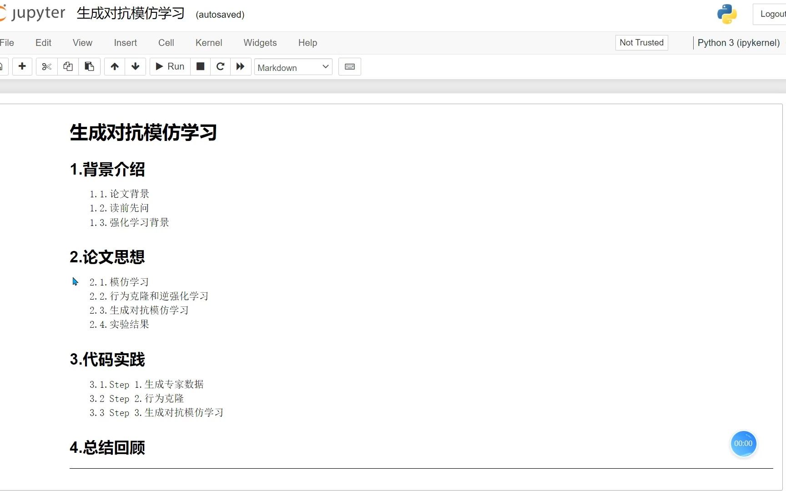Click the Jupyter logo
The width and height of the screenshot is (786, 491).
point(33,14)
